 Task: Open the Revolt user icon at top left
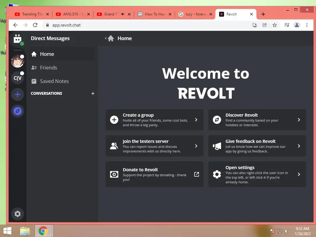pyautogui.click(x=18, y=39)
